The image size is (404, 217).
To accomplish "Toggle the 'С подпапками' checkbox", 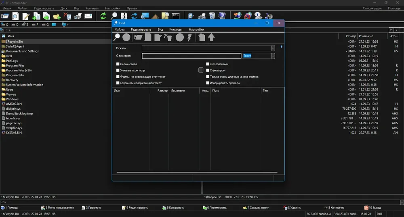I will [x=207, y=64].
